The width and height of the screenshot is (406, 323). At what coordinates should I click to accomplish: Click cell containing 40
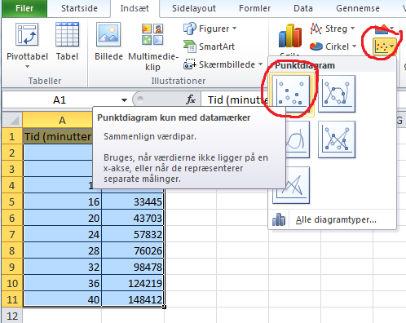[x=63, y=299]
